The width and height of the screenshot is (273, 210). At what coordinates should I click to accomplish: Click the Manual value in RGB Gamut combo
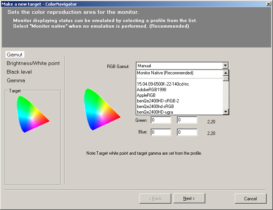(x=144, y=66)
